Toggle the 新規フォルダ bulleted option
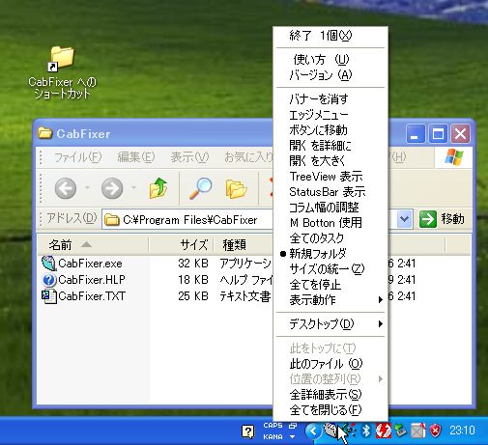Image resolution: width=488 pixels, height=445 pixels. pyautogui.click(x=330, y=254)
